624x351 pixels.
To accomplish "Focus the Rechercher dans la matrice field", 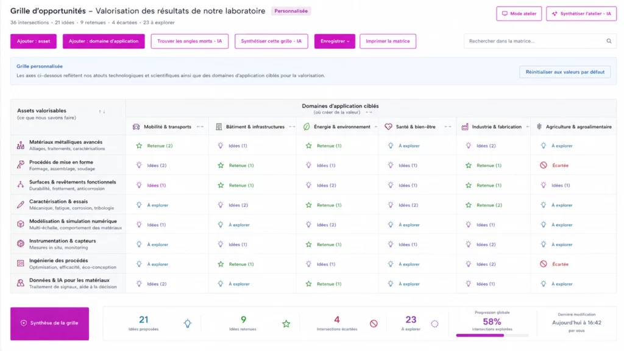I will [x=535, y=41].
